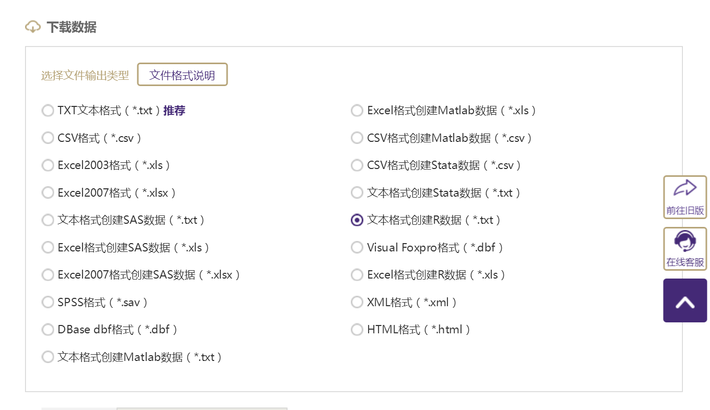Pick HTML格式 (*.html) radio button
This screenshot has width=710, height=410.
tap(357, 330)
